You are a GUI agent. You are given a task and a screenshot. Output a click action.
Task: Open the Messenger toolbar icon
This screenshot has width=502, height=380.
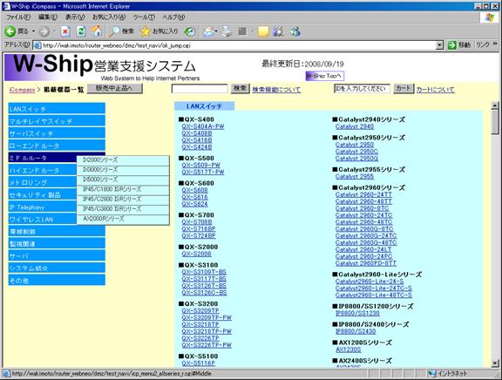tap(295, 31)
